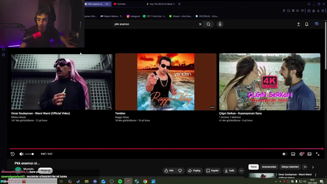Click the YouTube search magnifier button
Screen dimensions: 327x184
pyautogui.click(x=208, y=24)
